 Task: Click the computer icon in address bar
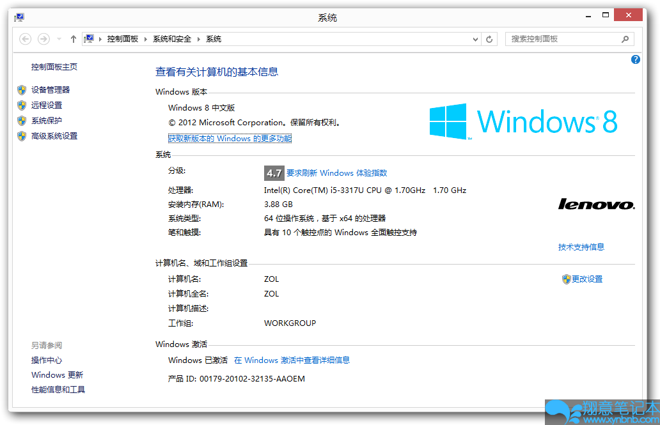[x=89, y=39]
